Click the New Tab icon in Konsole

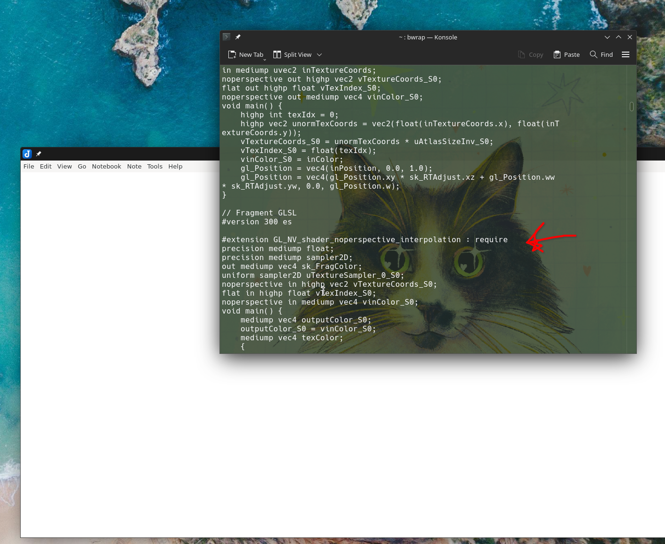(x=232, y=54)
